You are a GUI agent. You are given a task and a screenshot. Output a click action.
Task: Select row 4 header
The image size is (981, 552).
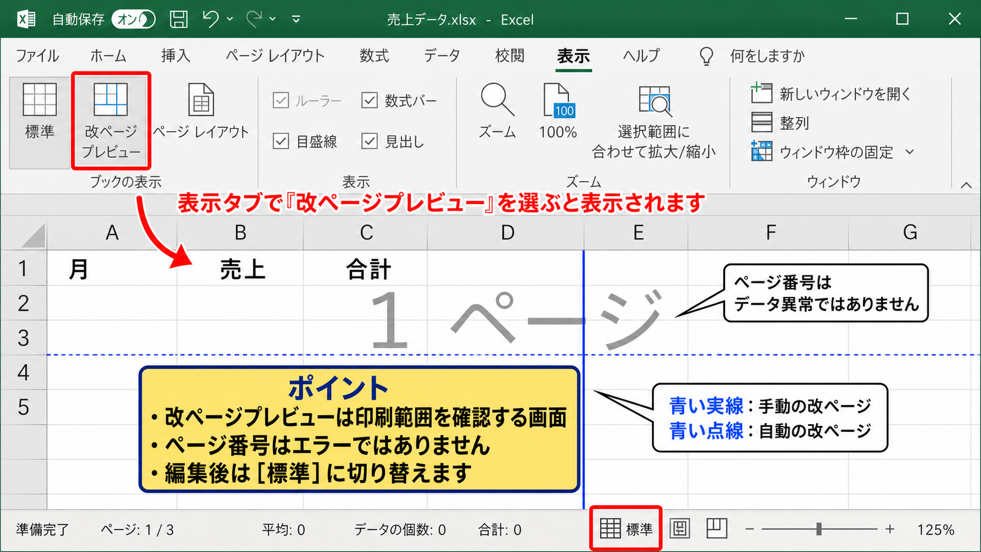[x=23, y=372]
